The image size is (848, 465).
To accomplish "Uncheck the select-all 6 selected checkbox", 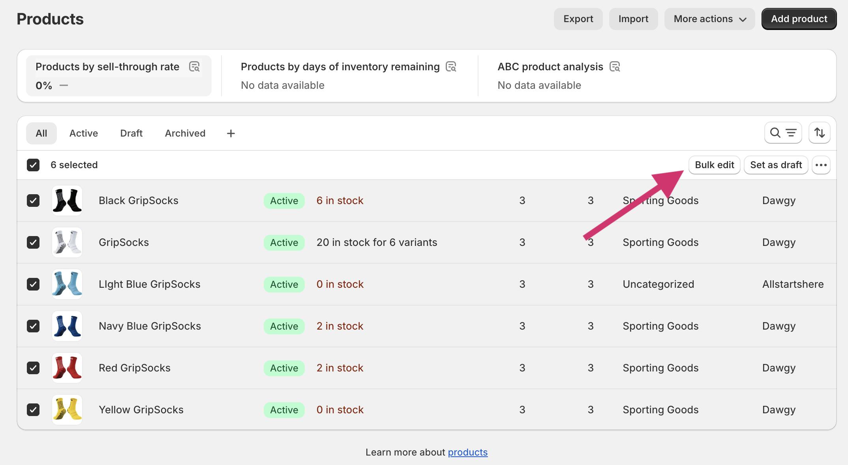I will 33,165.
